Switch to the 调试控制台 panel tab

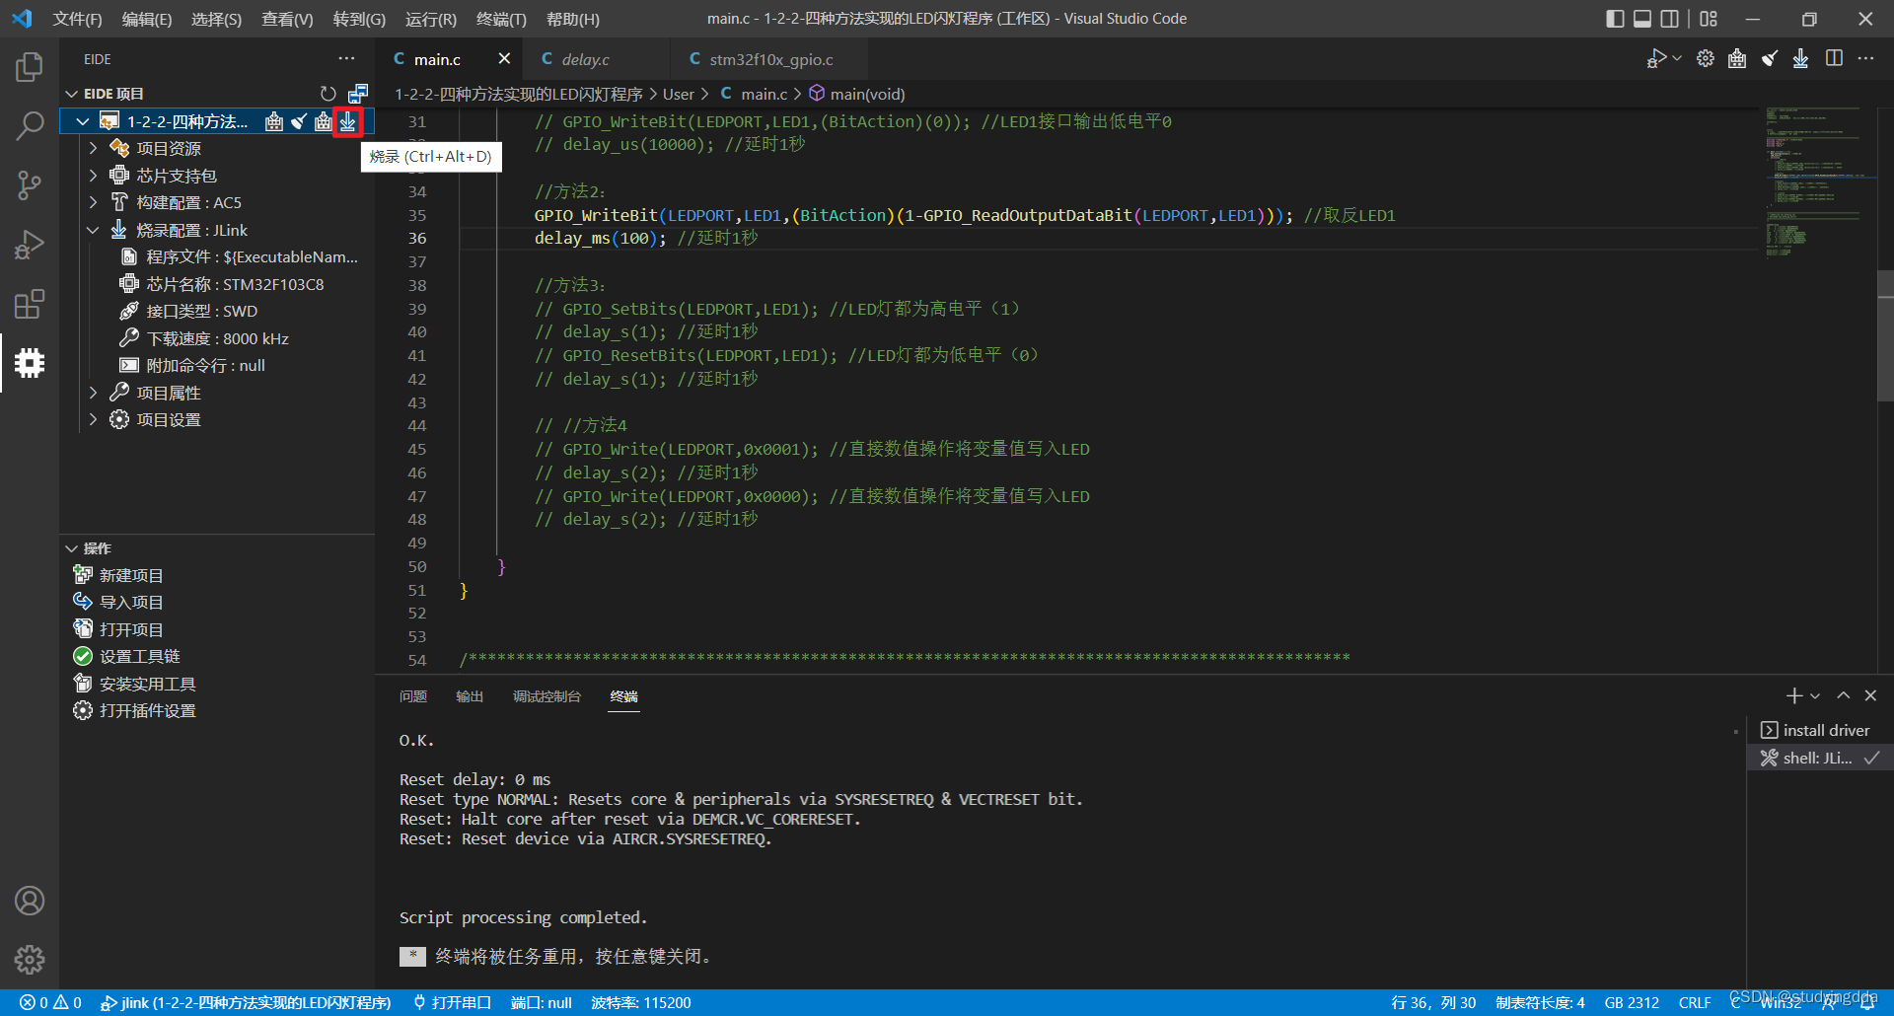pos(546,696)
